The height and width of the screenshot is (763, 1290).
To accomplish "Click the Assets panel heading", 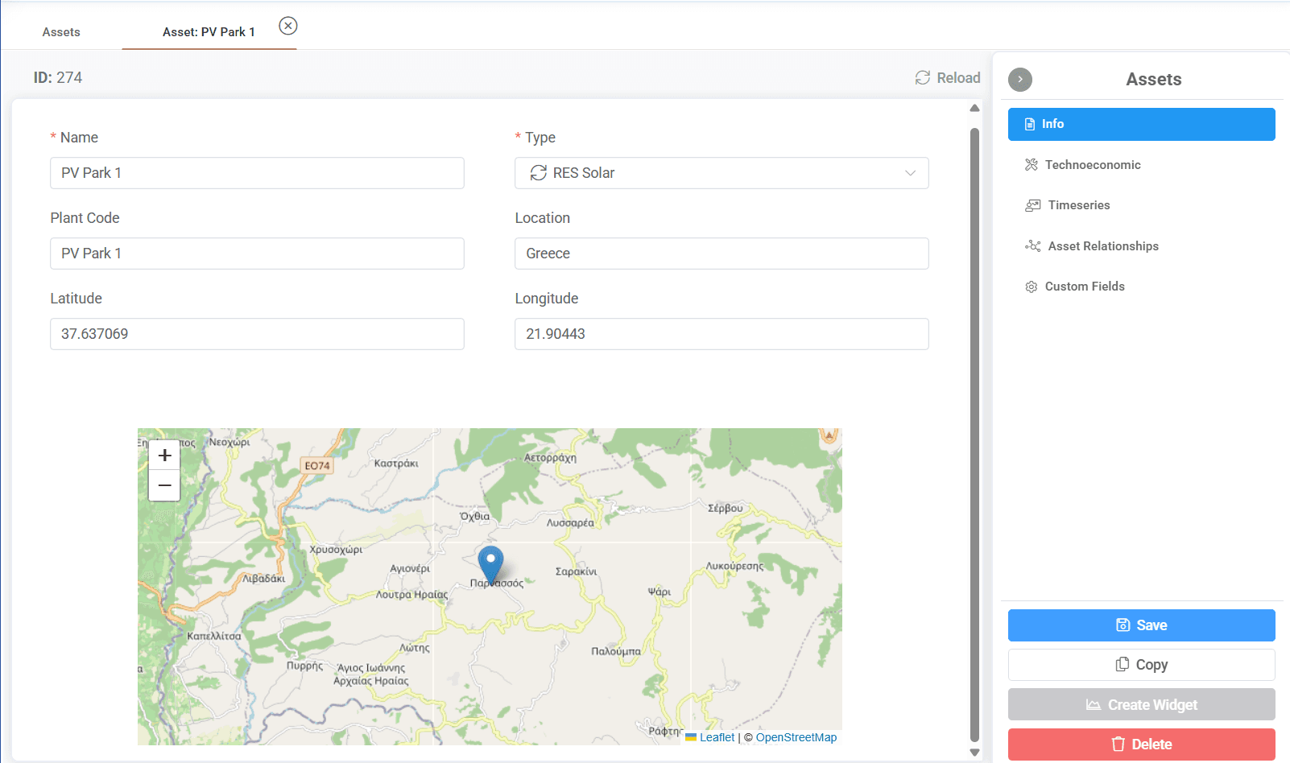I will [x=1154, y=79].
